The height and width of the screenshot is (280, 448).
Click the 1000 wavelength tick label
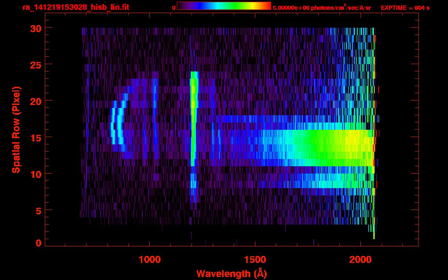pos(150,260)
